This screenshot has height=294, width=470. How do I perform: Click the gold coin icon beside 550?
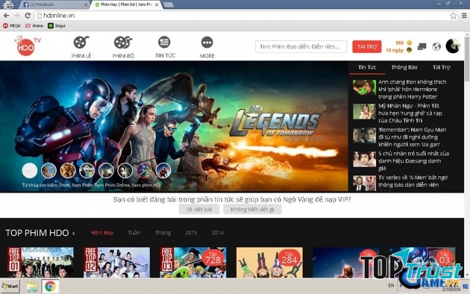tap(409, 42)
